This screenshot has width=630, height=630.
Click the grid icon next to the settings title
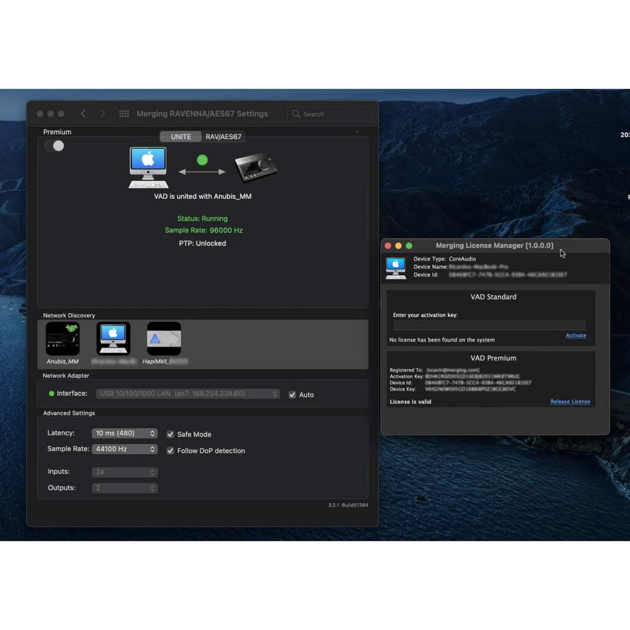(124, 113)
